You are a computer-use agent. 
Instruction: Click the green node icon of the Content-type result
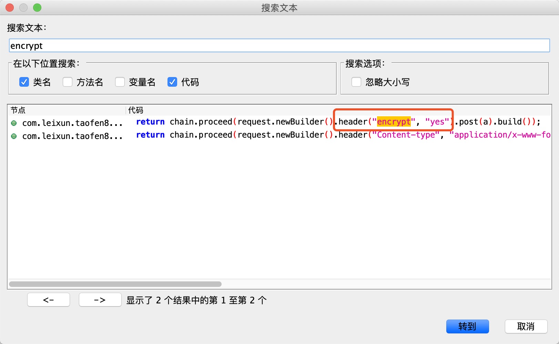pyautogui.click(x=14, y=136)
